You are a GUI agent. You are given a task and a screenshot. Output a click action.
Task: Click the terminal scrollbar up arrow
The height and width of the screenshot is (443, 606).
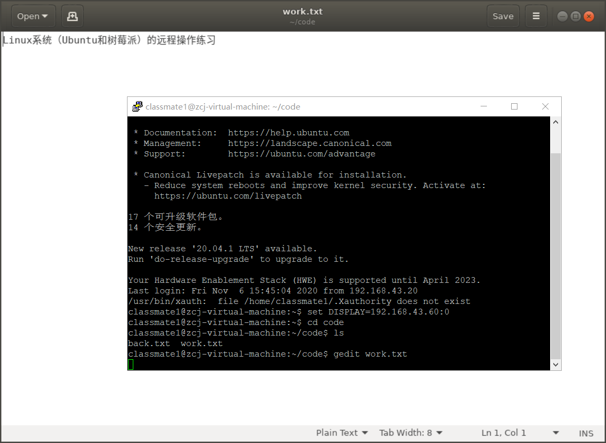coord(555,122)
